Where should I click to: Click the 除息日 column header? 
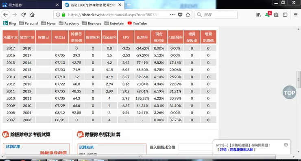[60, 37]
